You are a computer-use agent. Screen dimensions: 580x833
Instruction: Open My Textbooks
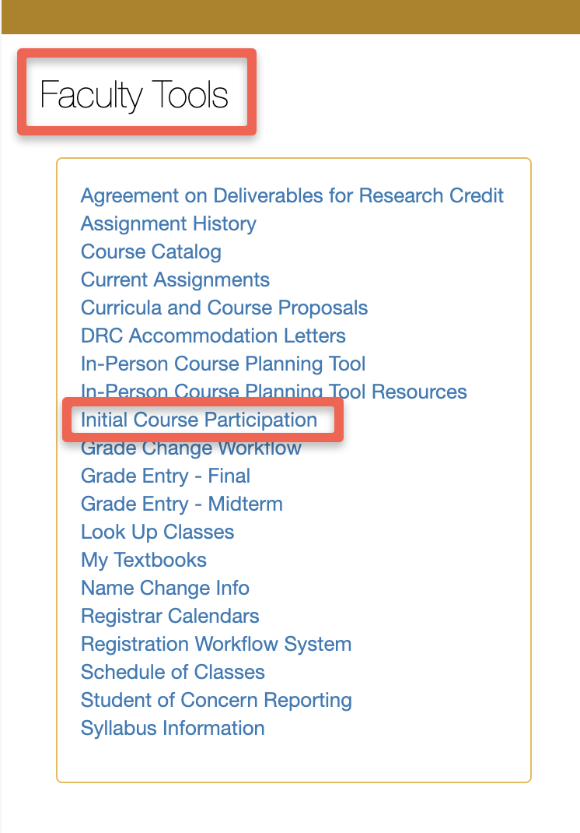144,560
